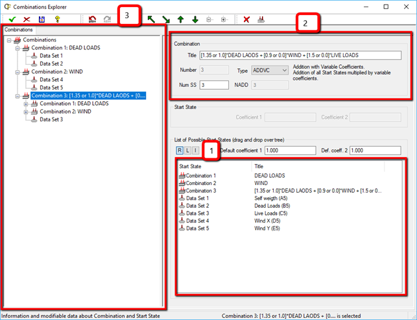Collapse the selected Combination 3 node

click(x=18, y=96)
